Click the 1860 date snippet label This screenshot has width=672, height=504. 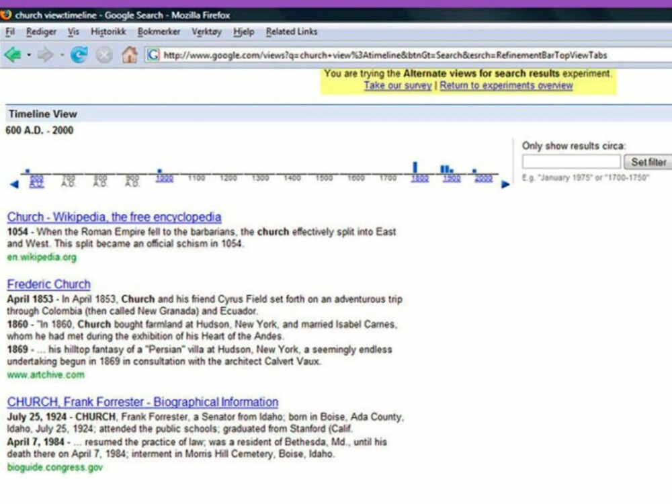tap(17, 325)
